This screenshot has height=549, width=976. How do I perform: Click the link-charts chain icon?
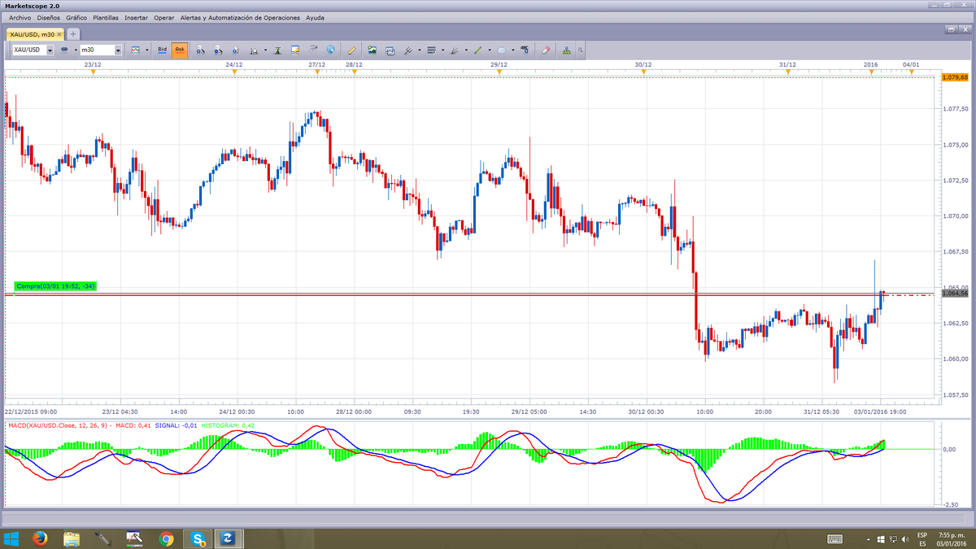pos(64,50)
